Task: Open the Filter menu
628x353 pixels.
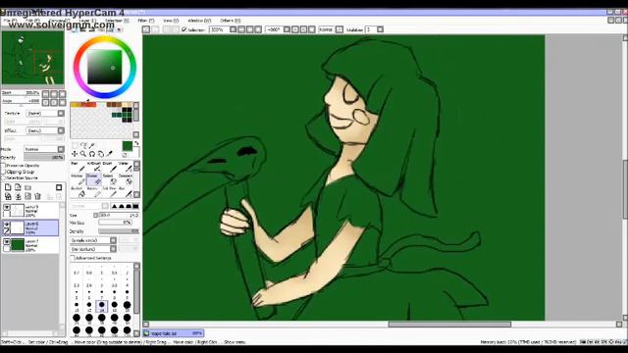Action: coord(146,21)
